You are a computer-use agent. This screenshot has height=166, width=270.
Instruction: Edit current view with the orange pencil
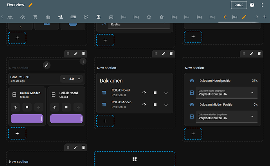tap(244, 17)
